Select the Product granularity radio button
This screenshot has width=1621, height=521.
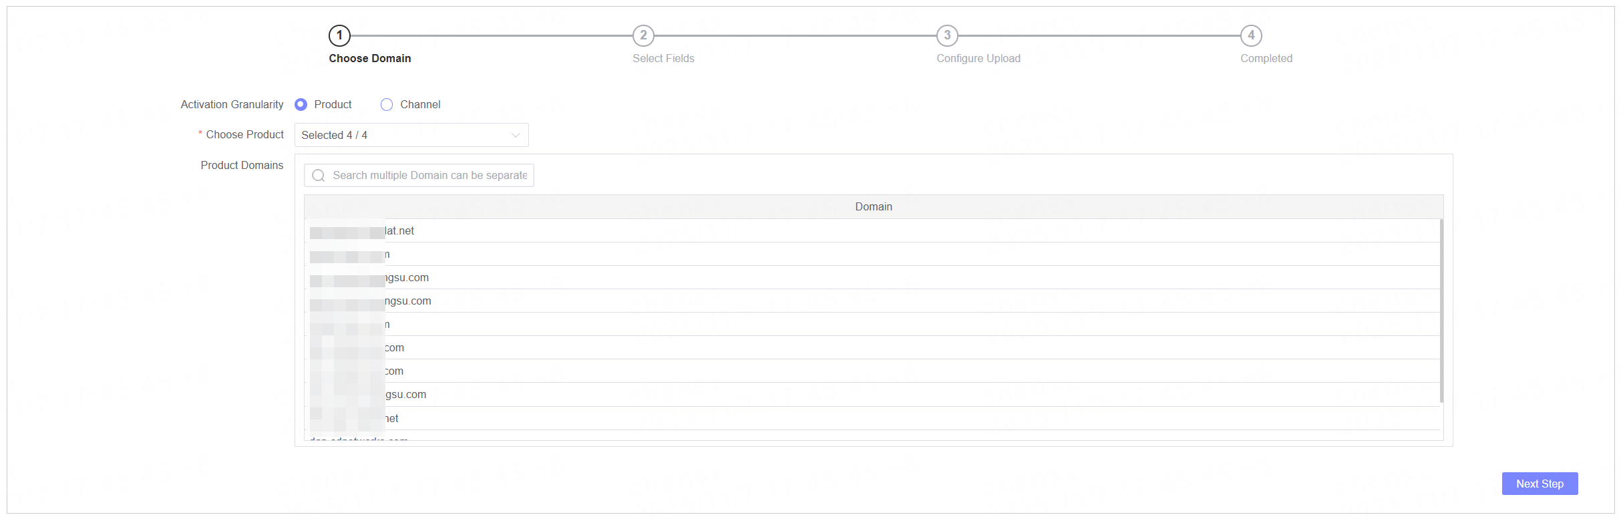coord(301,105)
